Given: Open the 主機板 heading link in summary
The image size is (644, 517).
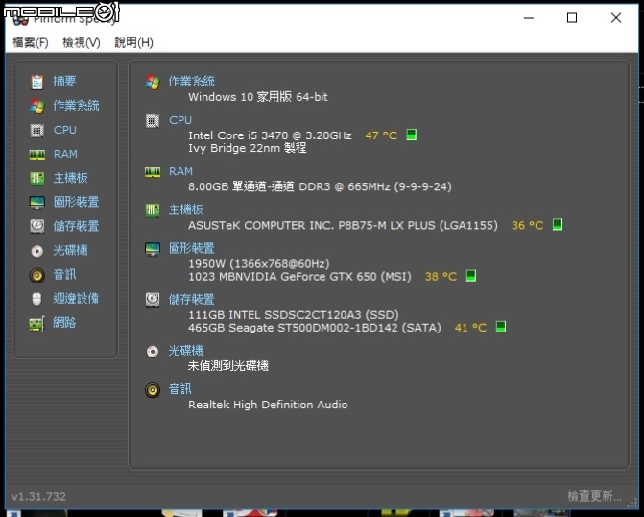Looking at the screenshot, I should (x=186, y=209).
